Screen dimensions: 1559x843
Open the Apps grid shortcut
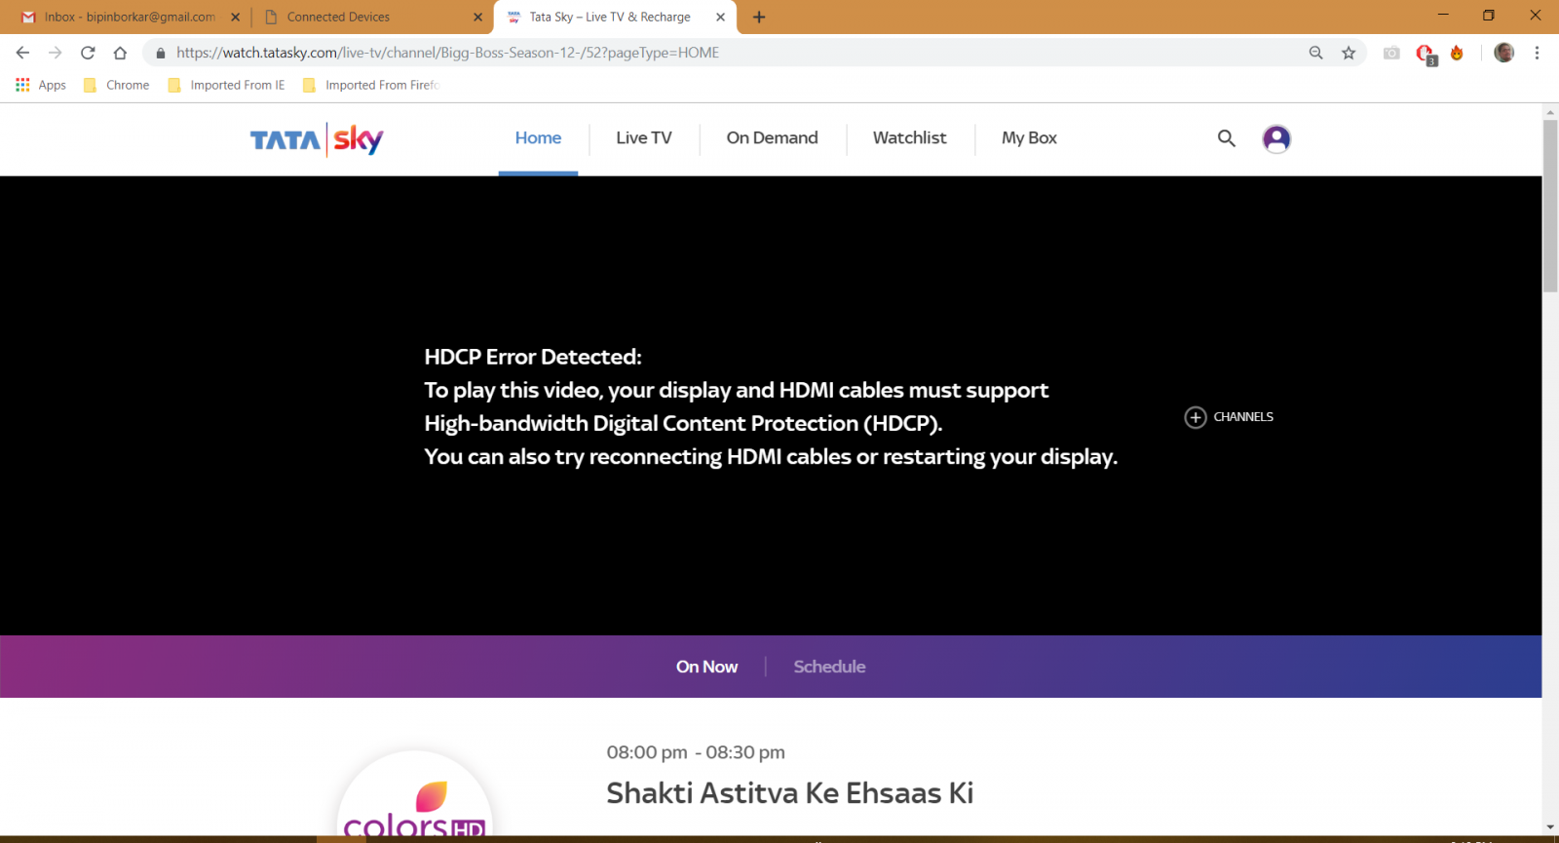coord(41,85)
